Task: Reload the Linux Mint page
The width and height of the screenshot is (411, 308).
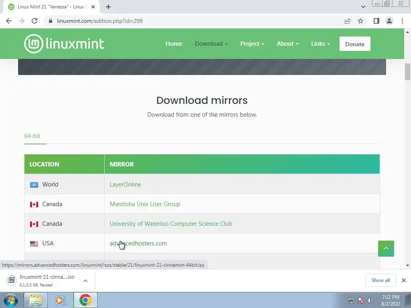Action: pos(35,21)
